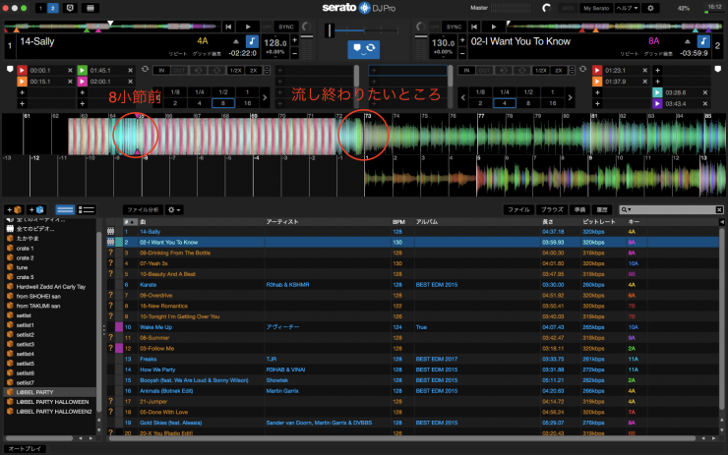Halve loop with 1/2X on left deck

tap(235, 71)
